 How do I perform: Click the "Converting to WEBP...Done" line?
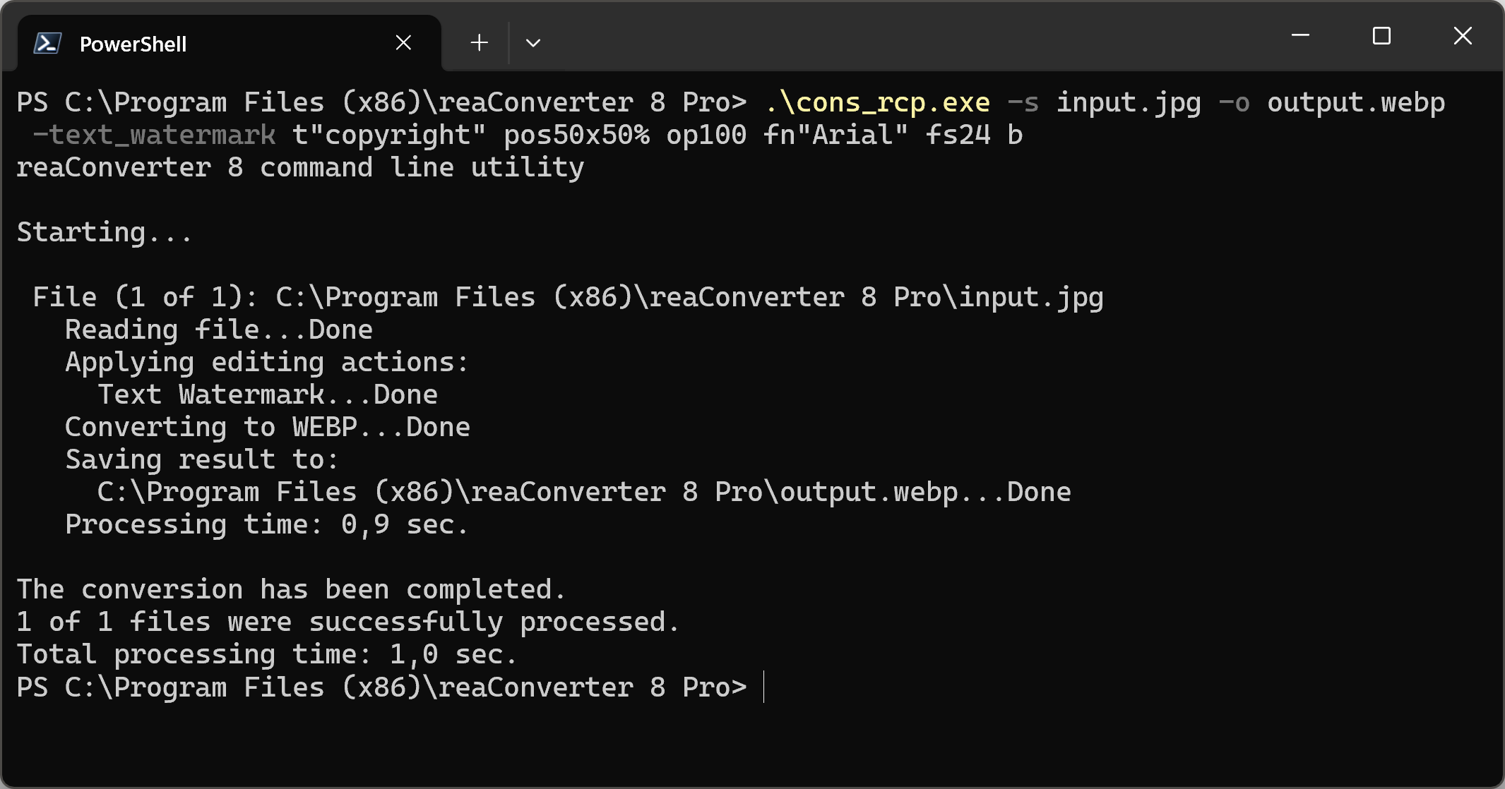267,428
